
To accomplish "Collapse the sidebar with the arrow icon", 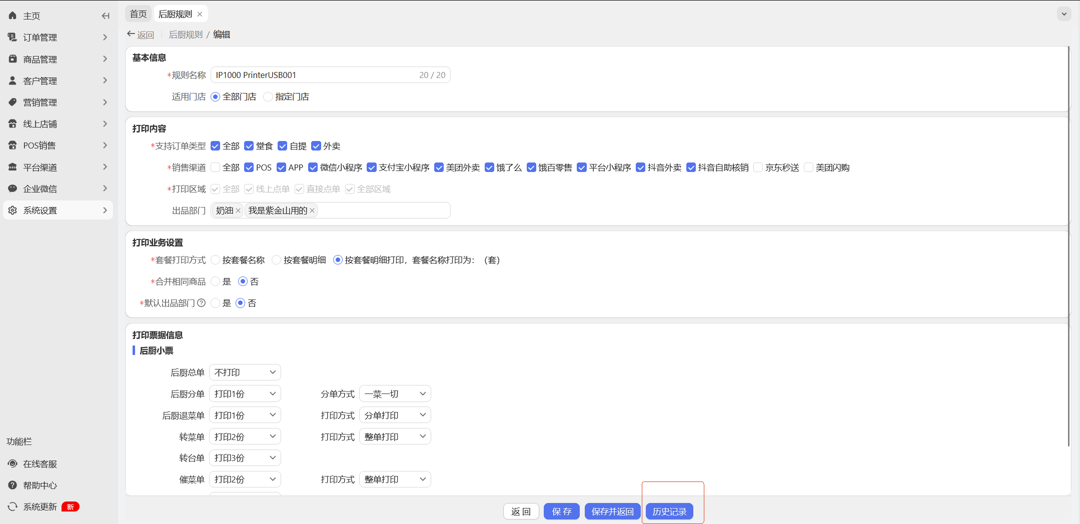I will click(x=105, y=15).
